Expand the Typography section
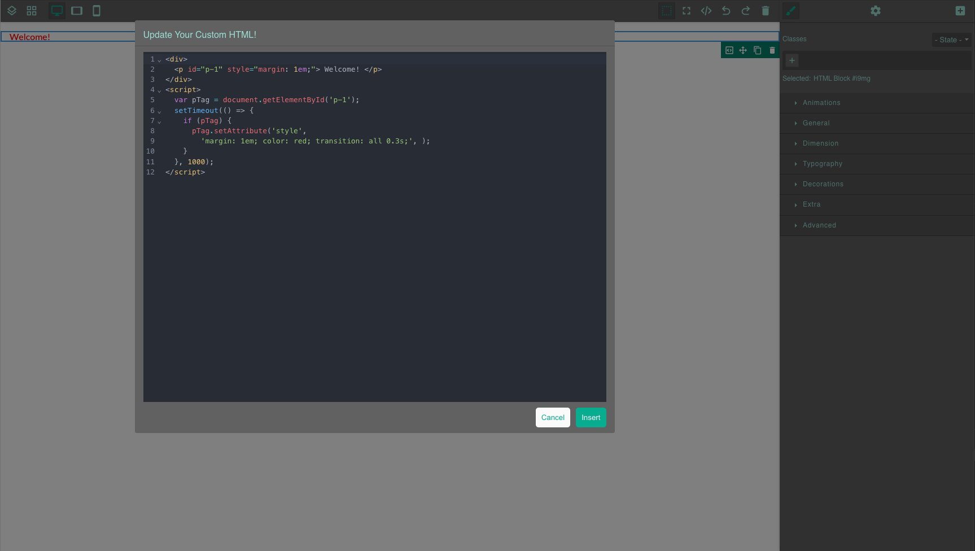 click(822, 164)
